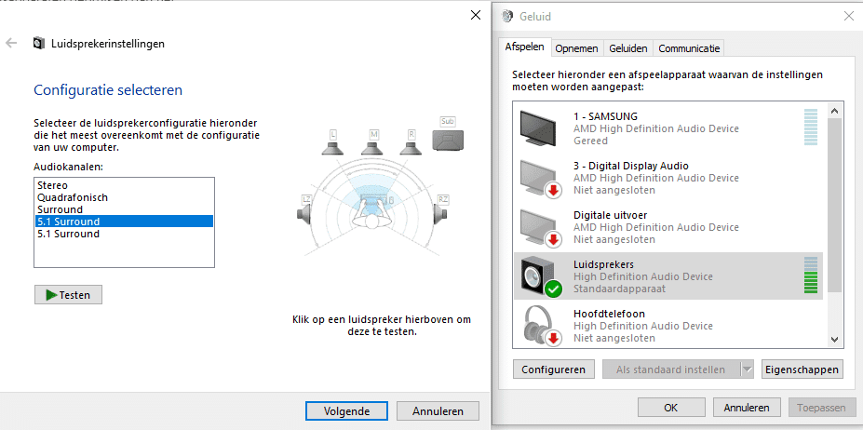Select Quadrafonisch configuration
The height and width of the screenshot is (430, 863).
coord(124,197)
